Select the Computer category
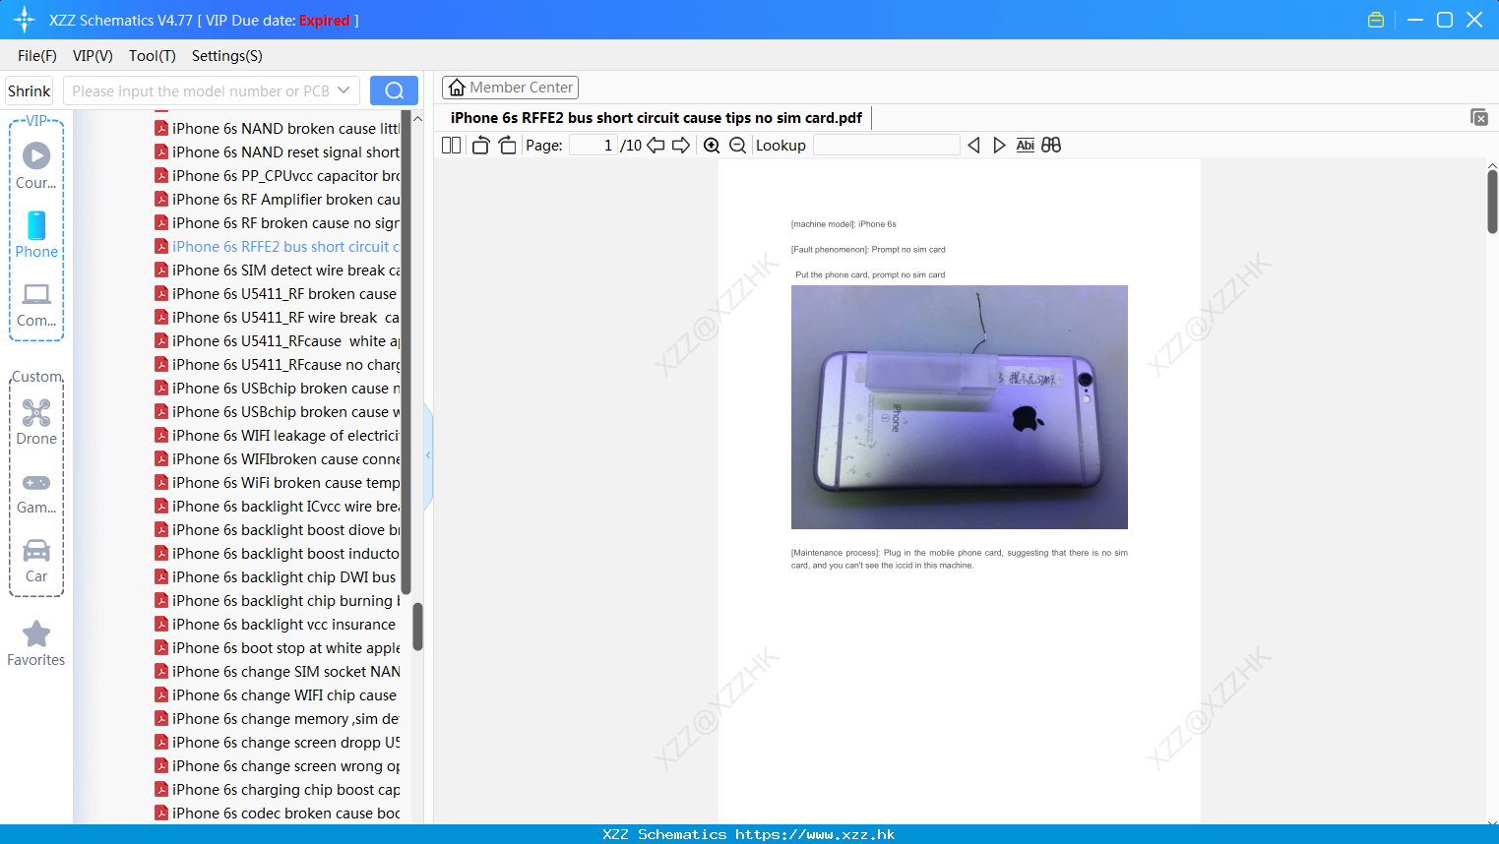This screenshot has height=844, width=1499. [x=36, y=305]
